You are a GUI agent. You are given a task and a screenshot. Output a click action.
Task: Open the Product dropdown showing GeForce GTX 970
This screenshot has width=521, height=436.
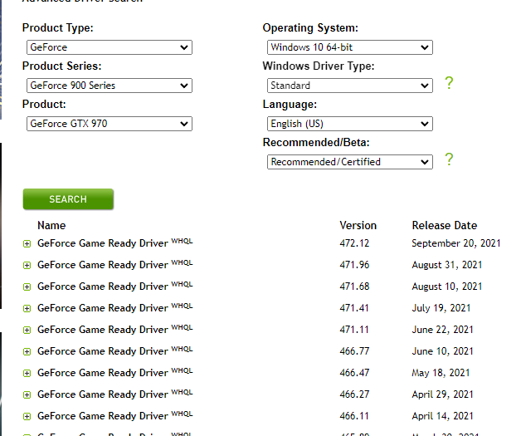pyautogui.click(x=110, y=124)
